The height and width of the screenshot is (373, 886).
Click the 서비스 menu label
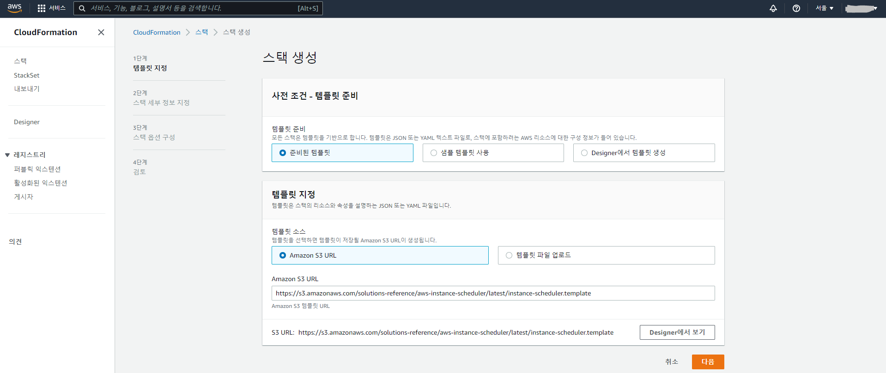click(57, 8)
